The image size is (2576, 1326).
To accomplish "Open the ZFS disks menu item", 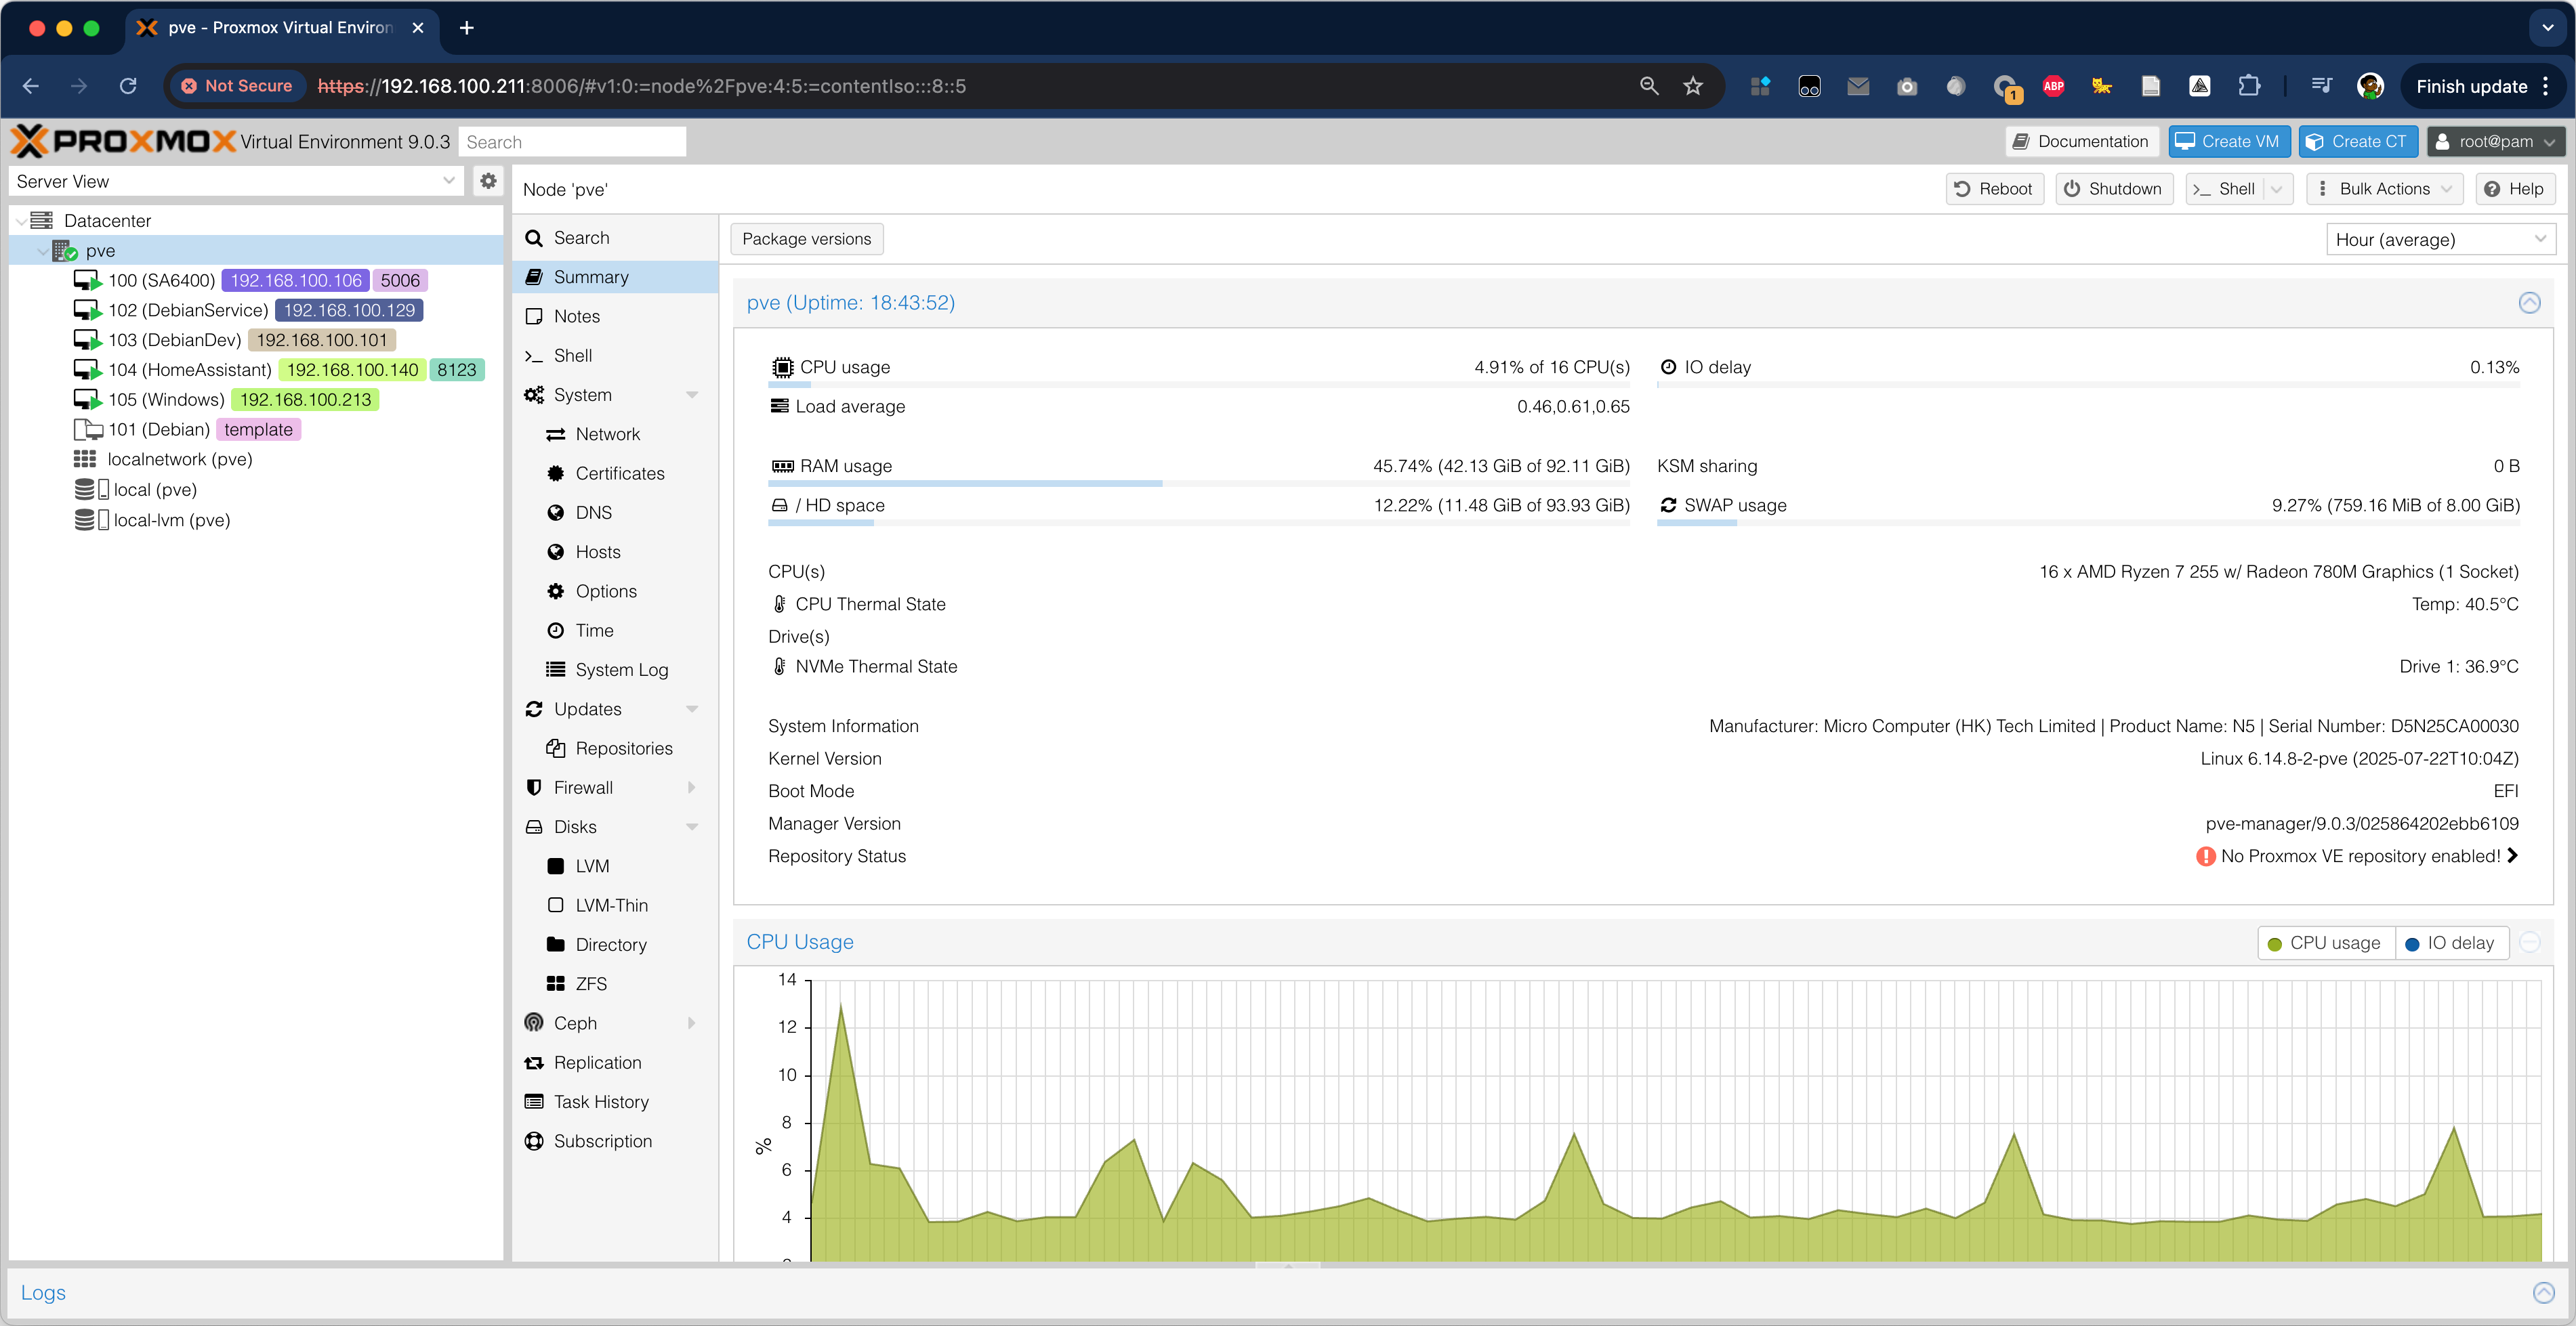I will pos(615,984).
